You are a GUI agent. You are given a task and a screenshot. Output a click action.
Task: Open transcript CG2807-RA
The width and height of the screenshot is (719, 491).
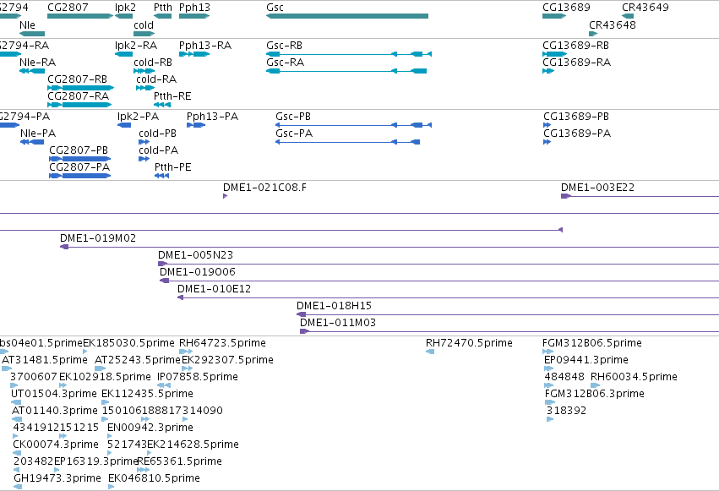(78, 96)
